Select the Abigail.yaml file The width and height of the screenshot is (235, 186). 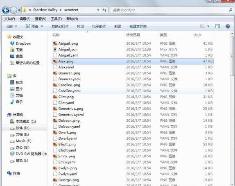coord(133,55)
